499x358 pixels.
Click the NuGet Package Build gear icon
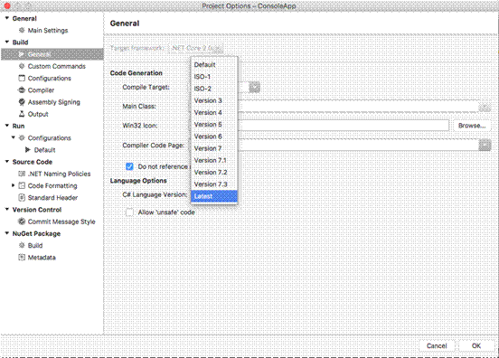pos(22,245)
